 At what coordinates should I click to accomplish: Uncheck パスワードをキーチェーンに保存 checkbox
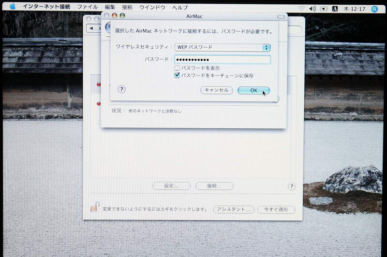point(177,75)
